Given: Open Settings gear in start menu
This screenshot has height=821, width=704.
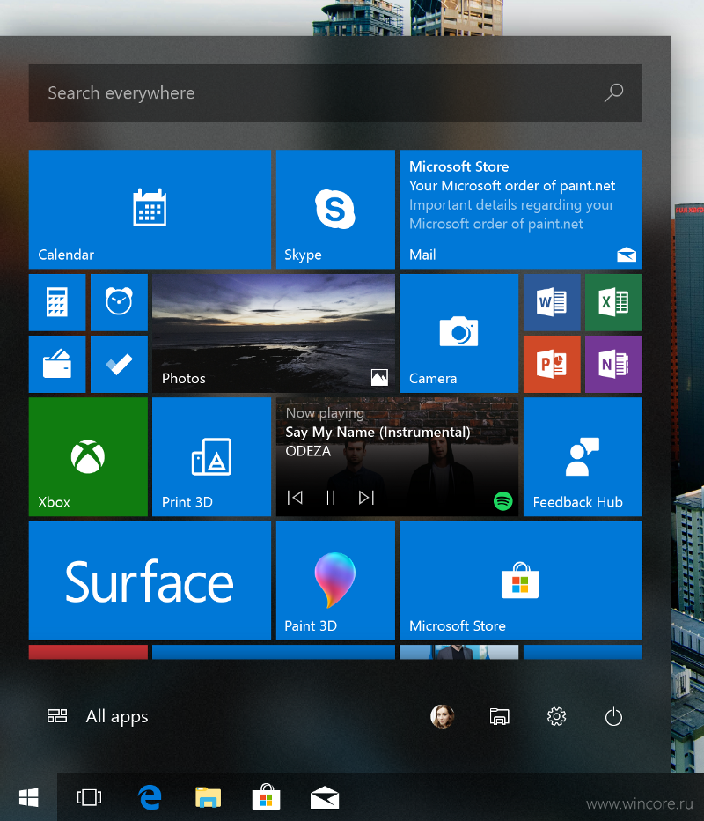Looking at the screenshot, I should click(556, 716).
